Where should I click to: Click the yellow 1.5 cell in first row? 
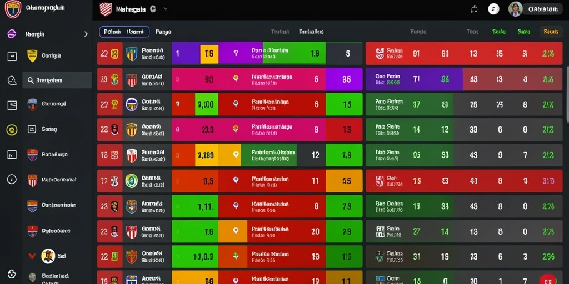click(209, 54)
